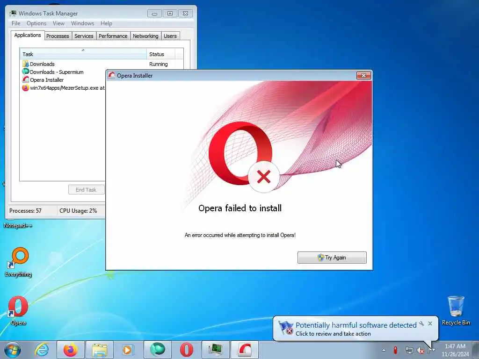Open the File menu in Task Manager

coord(16,23)
